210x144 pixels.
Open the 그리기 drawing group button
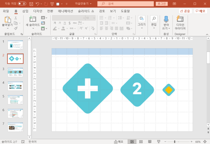coord(142,22)
